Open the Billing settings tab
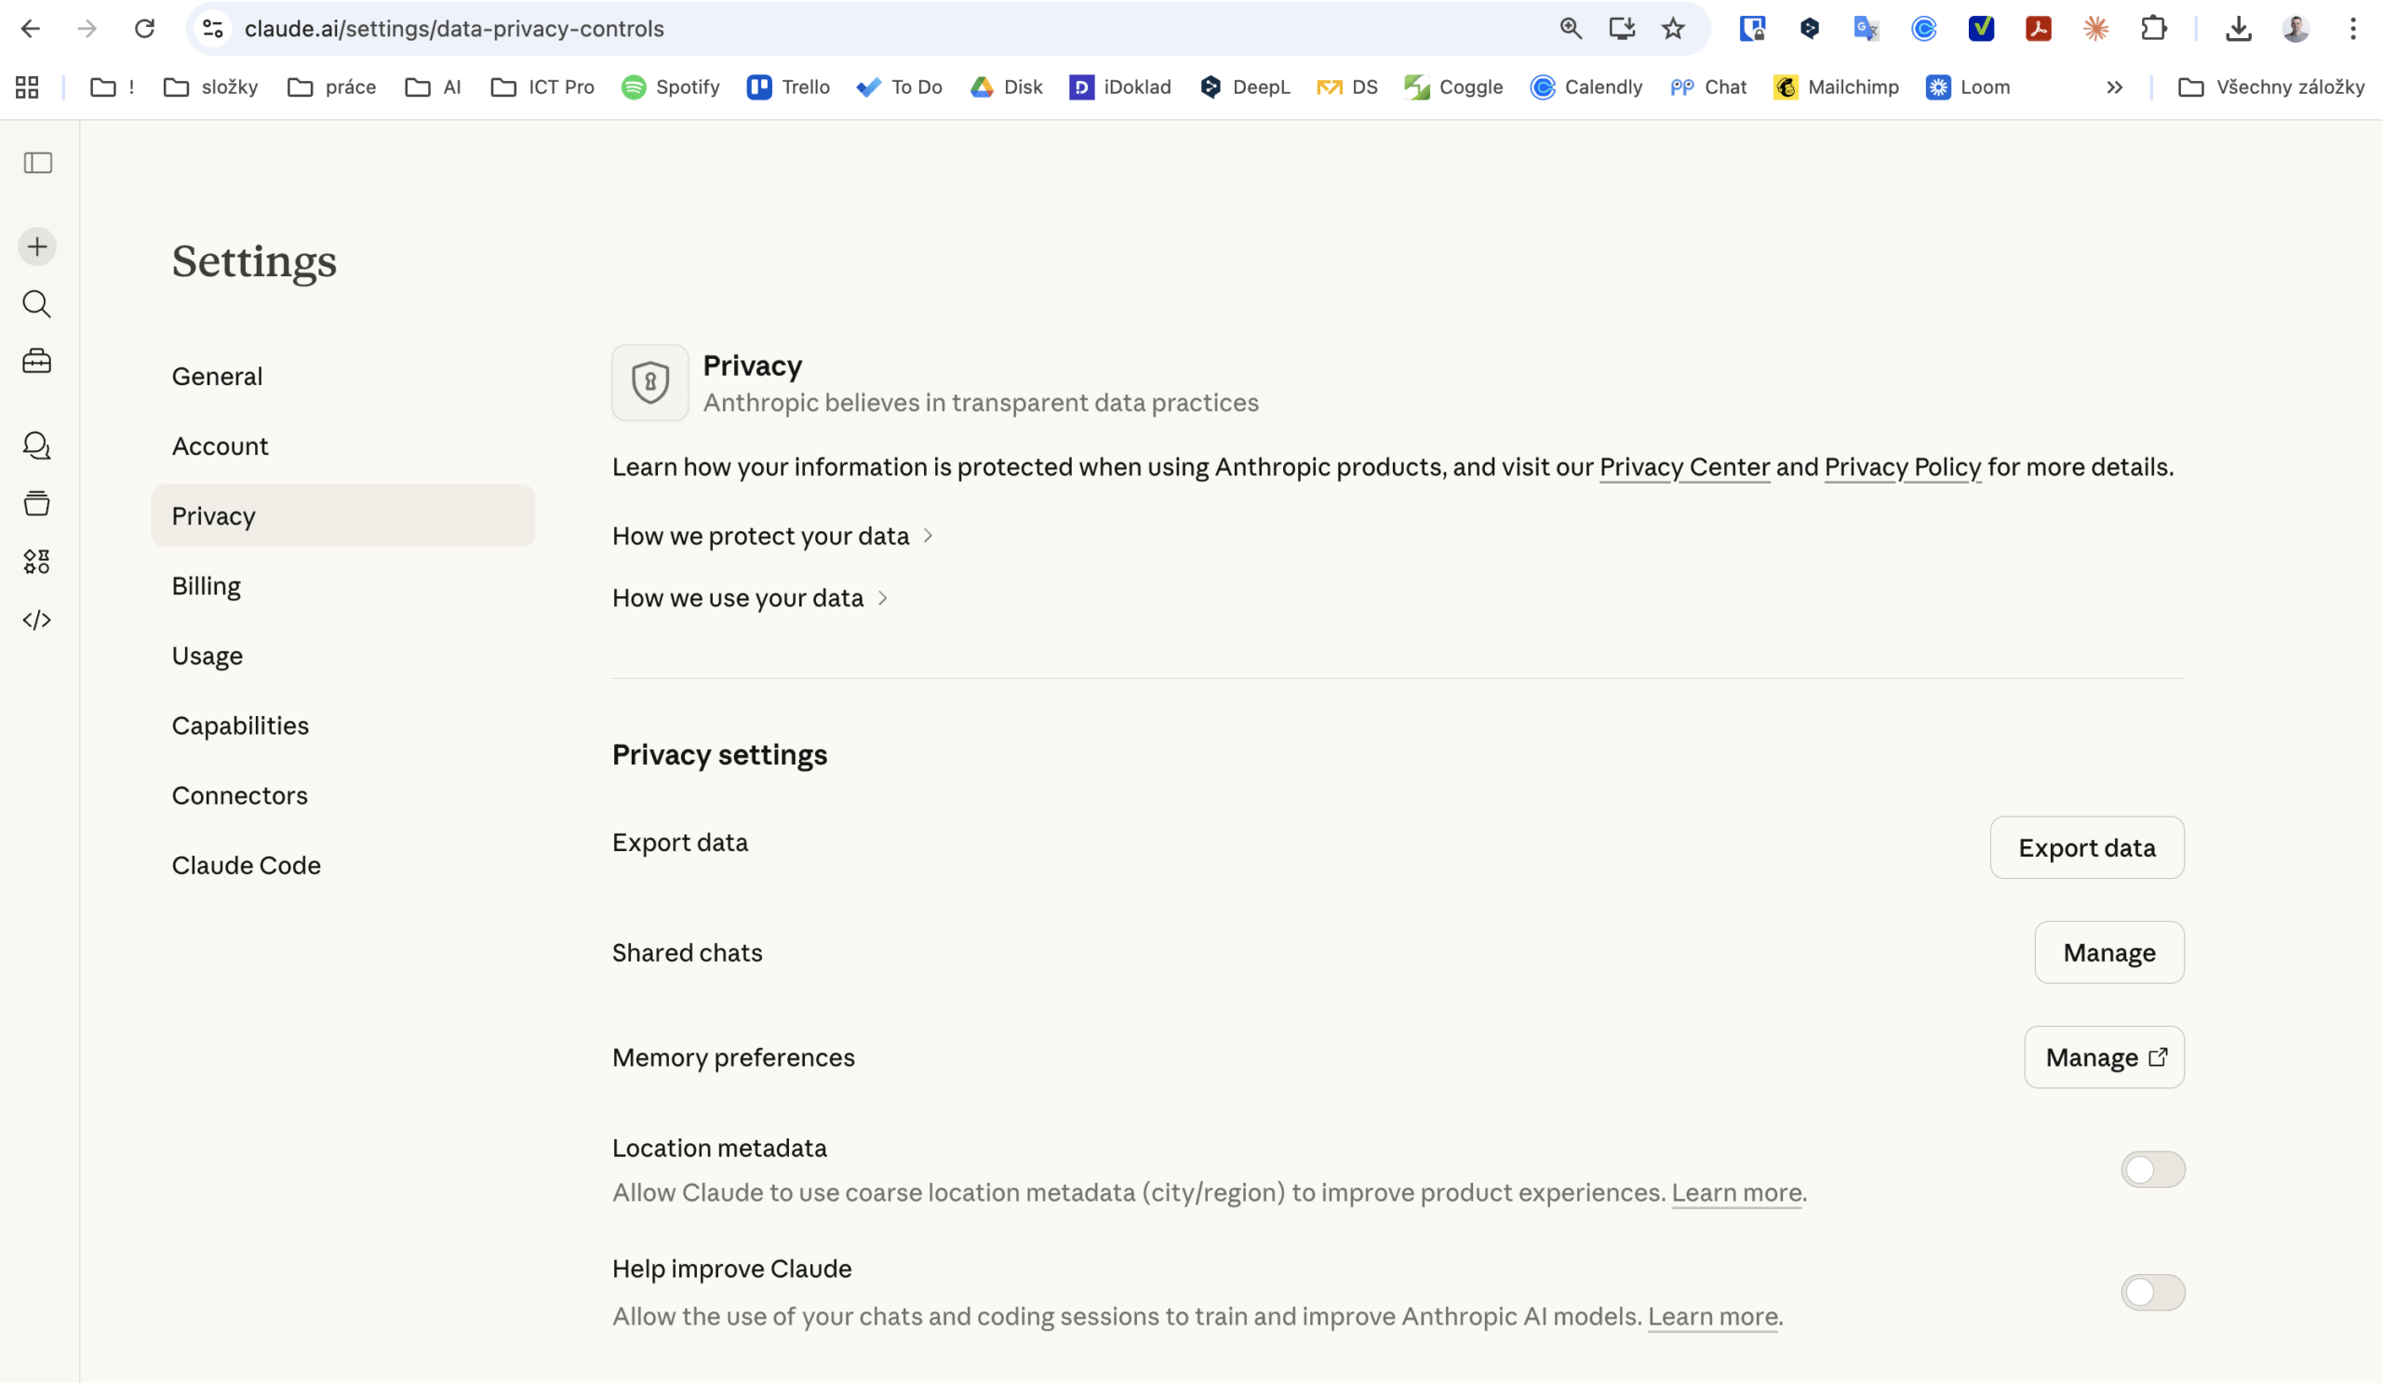The width and height of the screenshot is (2382, 1383). pos(206,586)
